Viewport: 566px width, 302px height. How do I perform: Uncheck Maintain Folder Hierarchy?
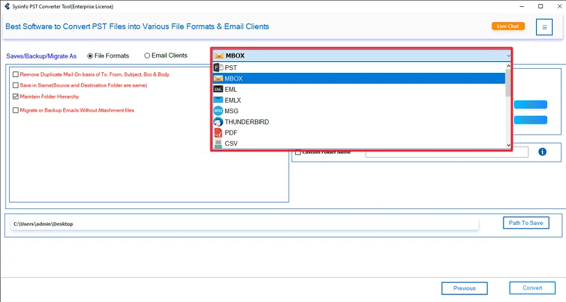click(15, 97)
